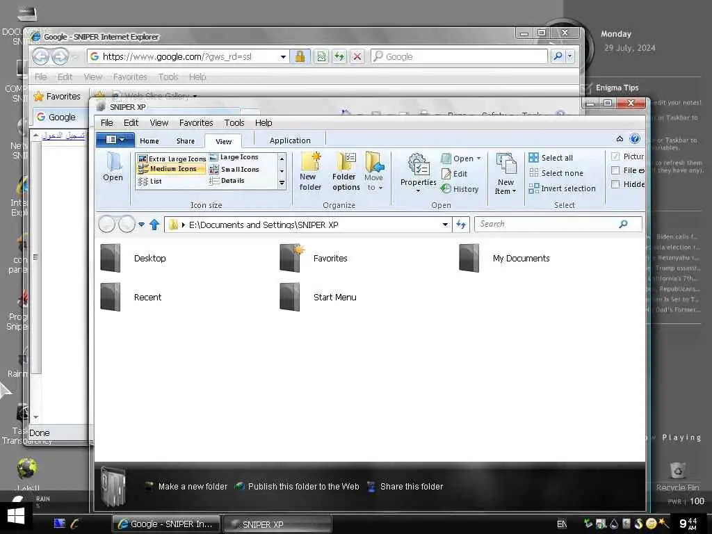This screenshot has height=534, width=712.
Task: Click the Properties icon
Action: [418, 170]
